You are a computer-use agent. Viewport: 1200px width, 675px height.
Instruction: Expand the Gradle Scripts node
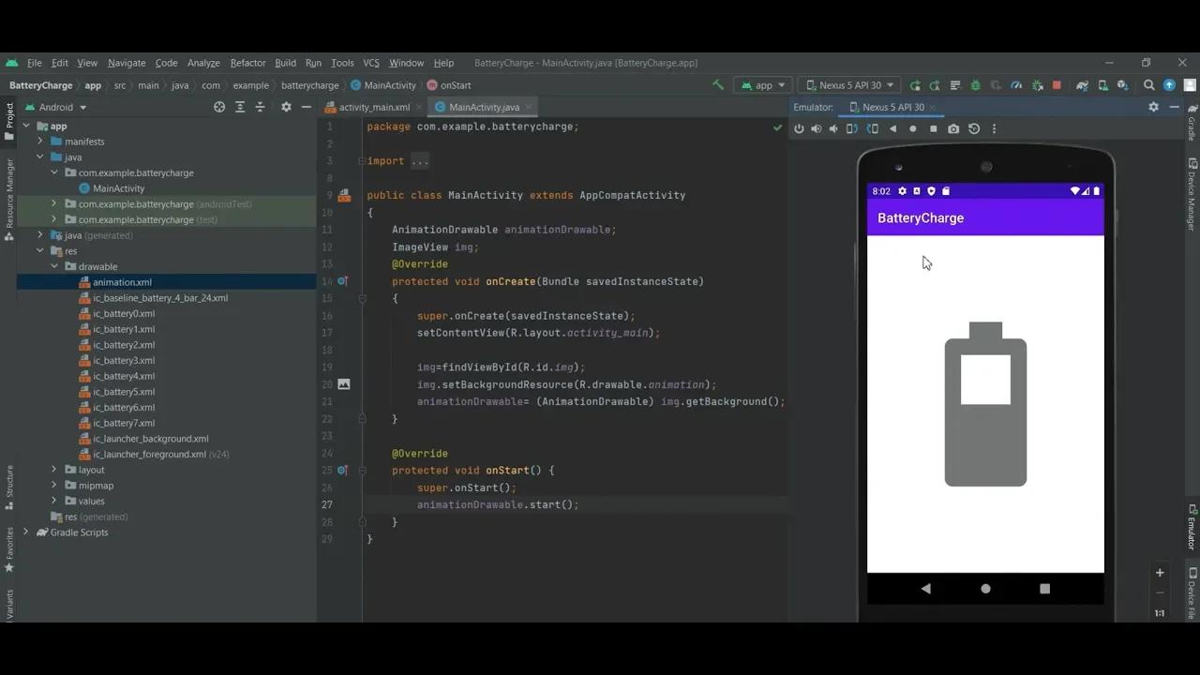click(x=26, y=532)
